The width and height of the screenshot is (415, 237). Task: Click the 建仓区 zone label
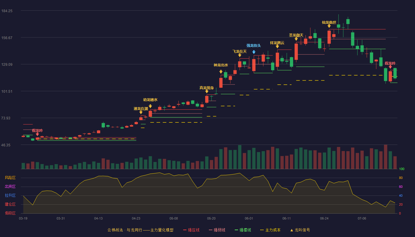[10, 204]
